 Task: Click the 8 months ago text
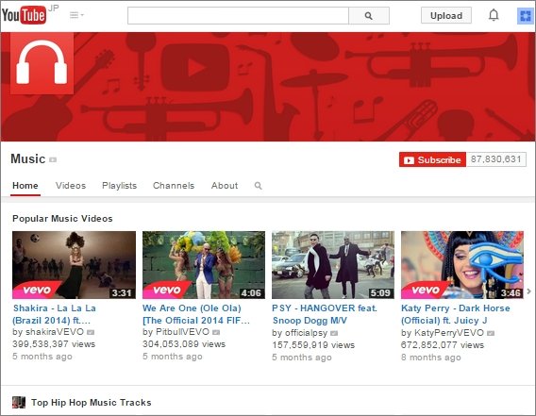click(431, 358)
